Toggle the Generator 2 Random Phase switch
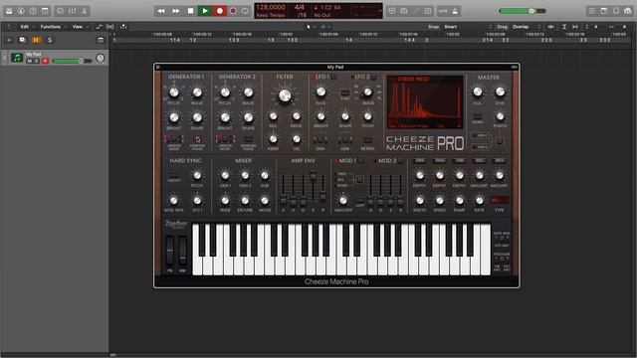 click(248, 139)
